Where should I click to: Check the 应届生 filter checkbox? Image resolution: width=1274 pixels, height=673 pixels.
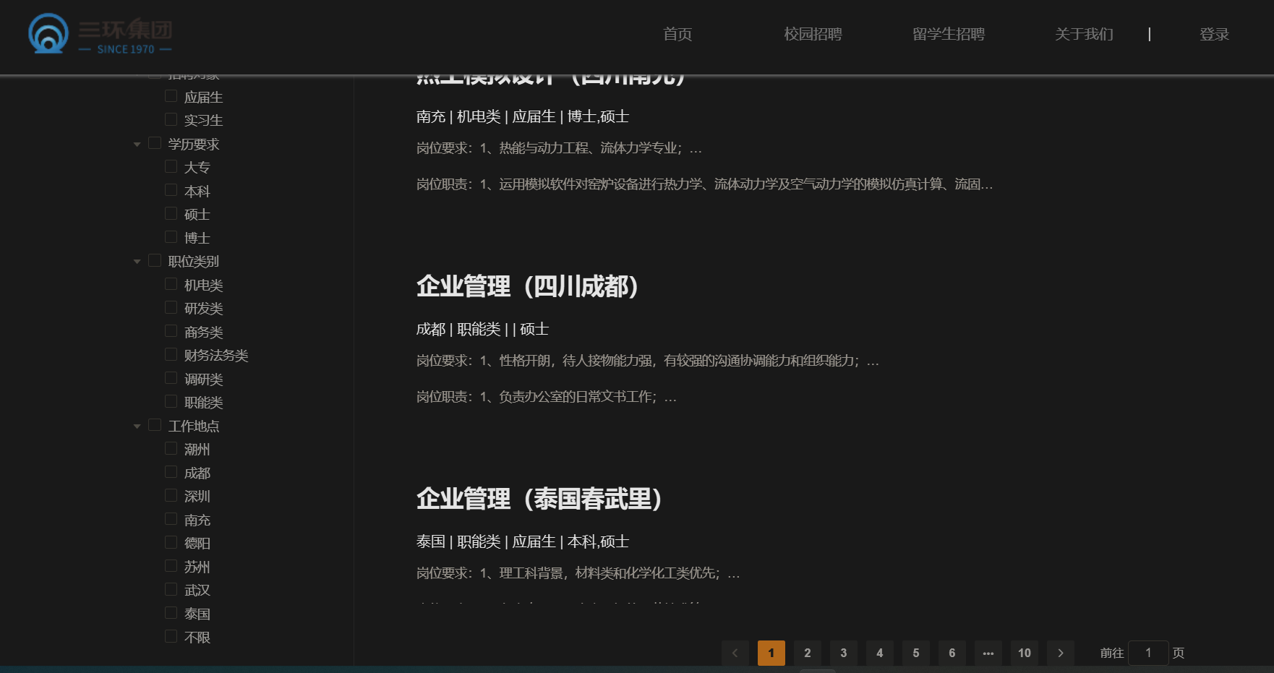(171, 95)
